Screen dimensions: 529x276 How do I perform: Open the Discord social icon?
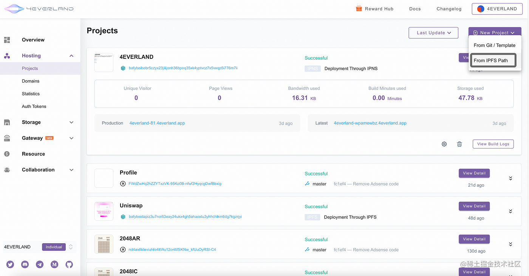[x=25, y=265]
